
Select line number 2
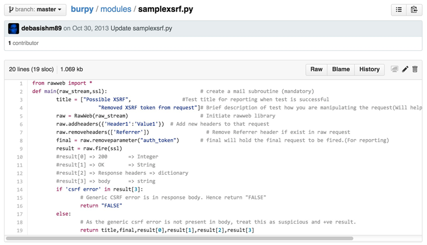point(21,92)
